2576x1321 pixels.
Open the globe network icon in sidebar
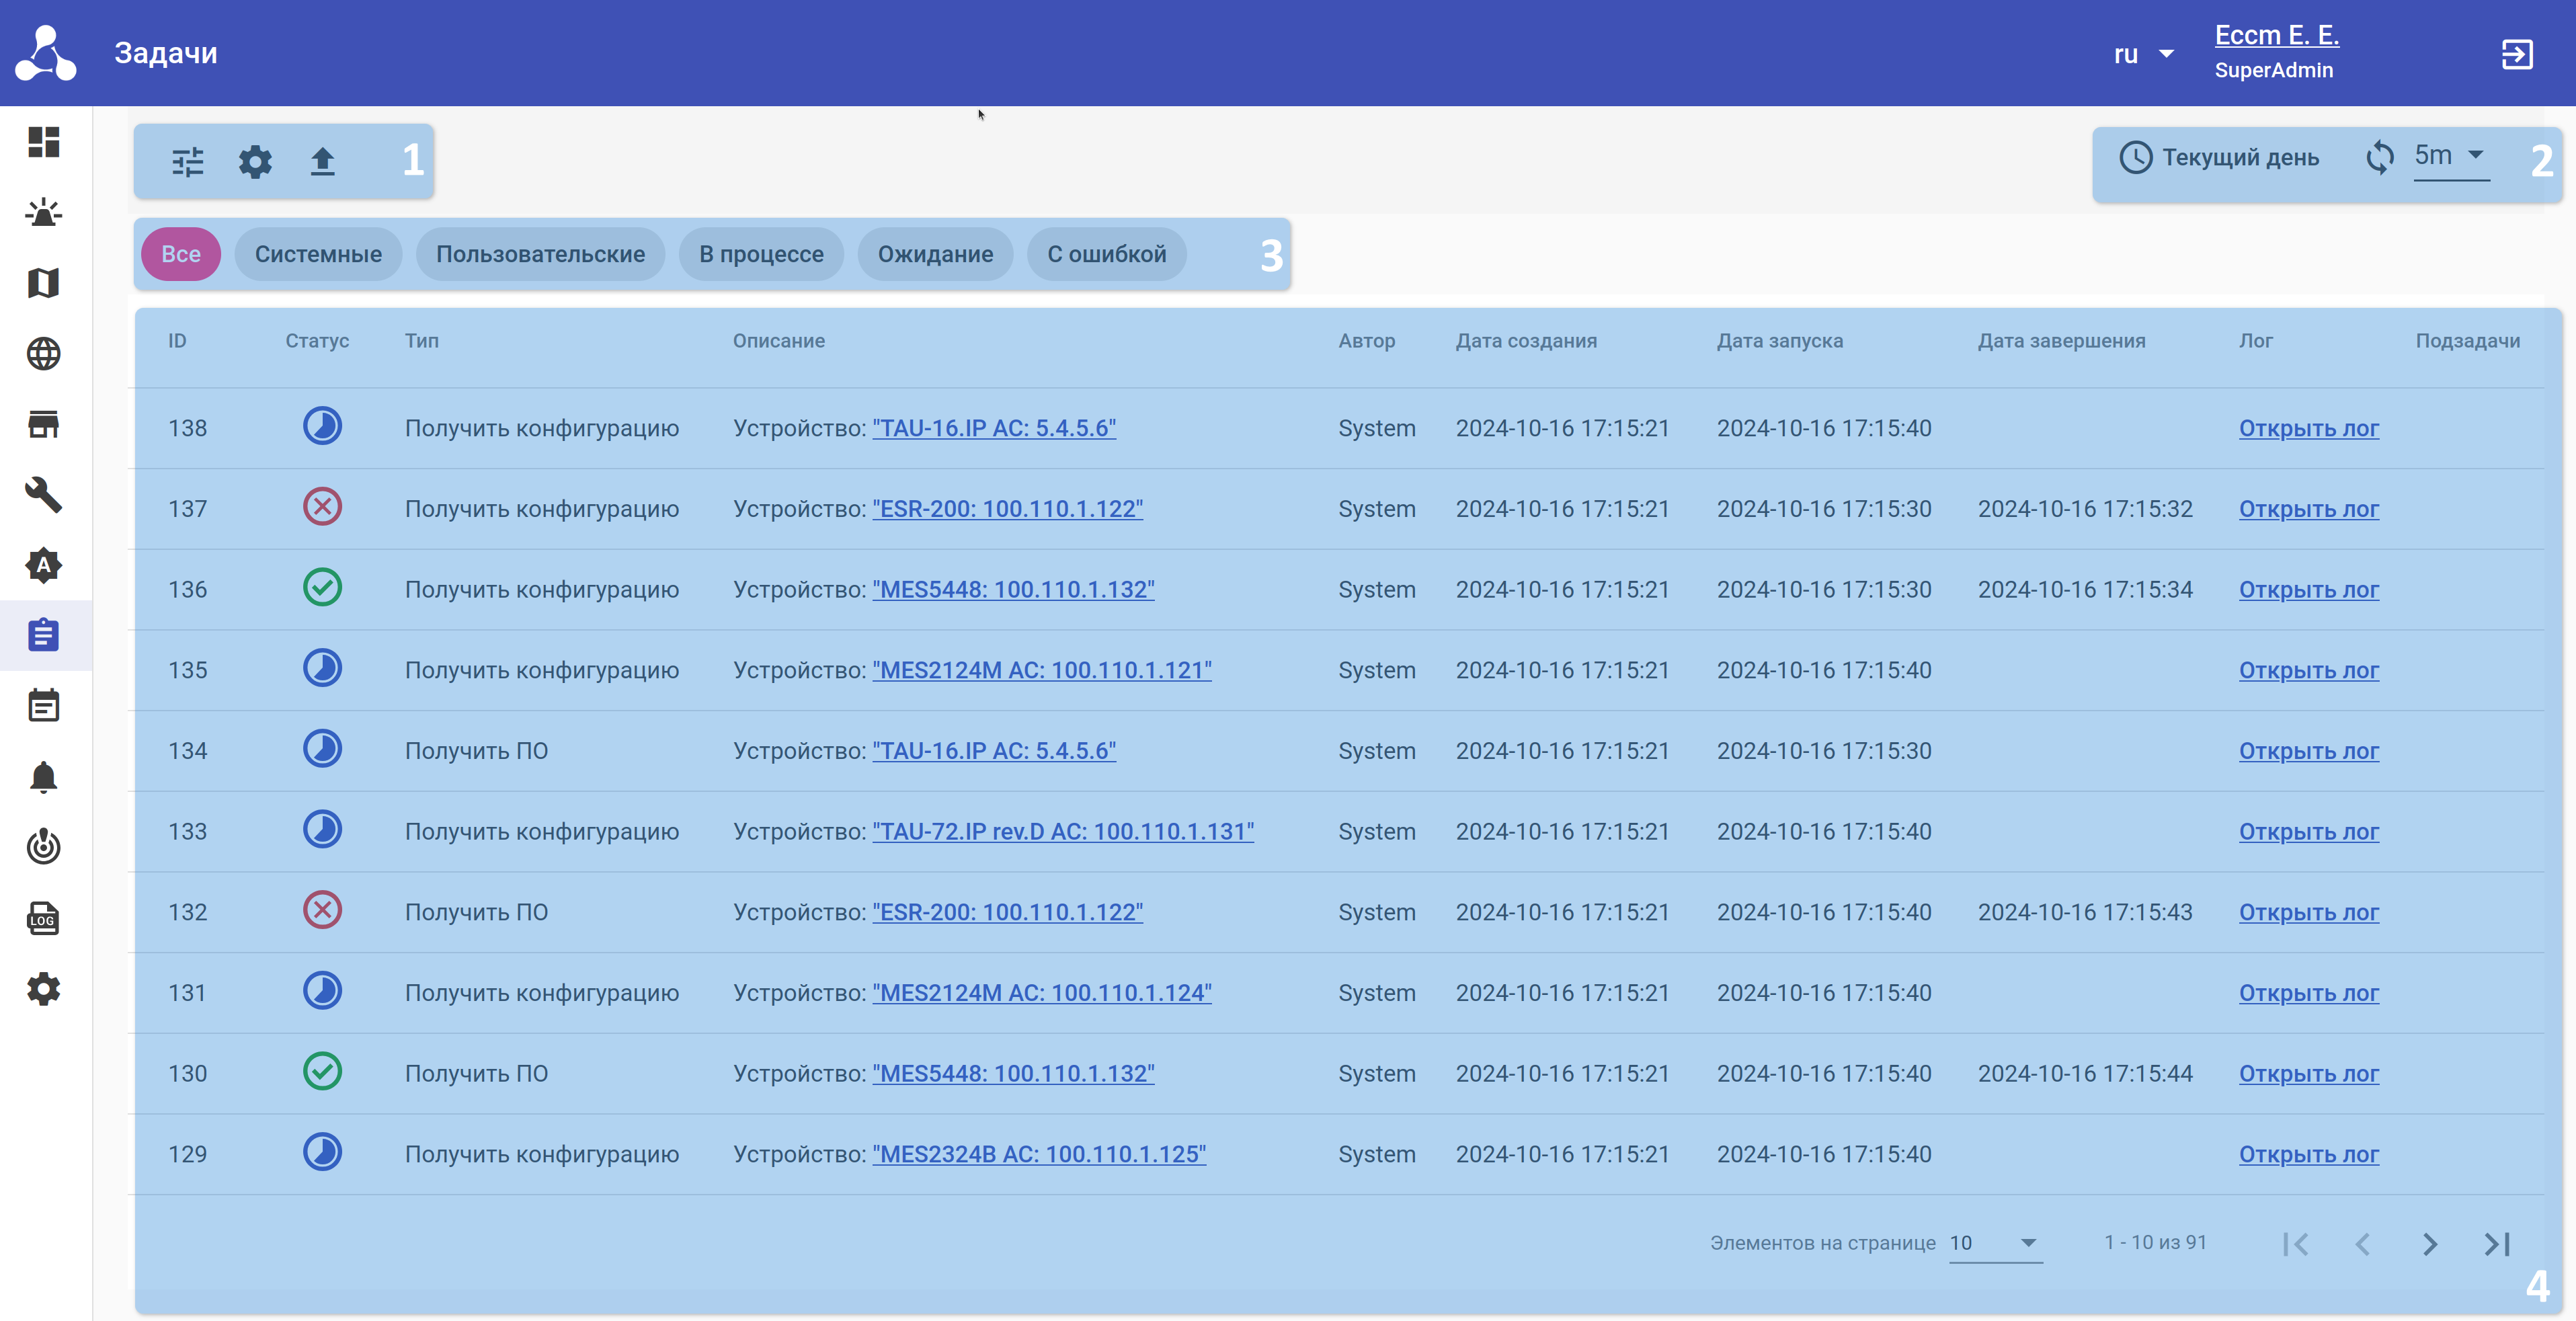(43, 354)
